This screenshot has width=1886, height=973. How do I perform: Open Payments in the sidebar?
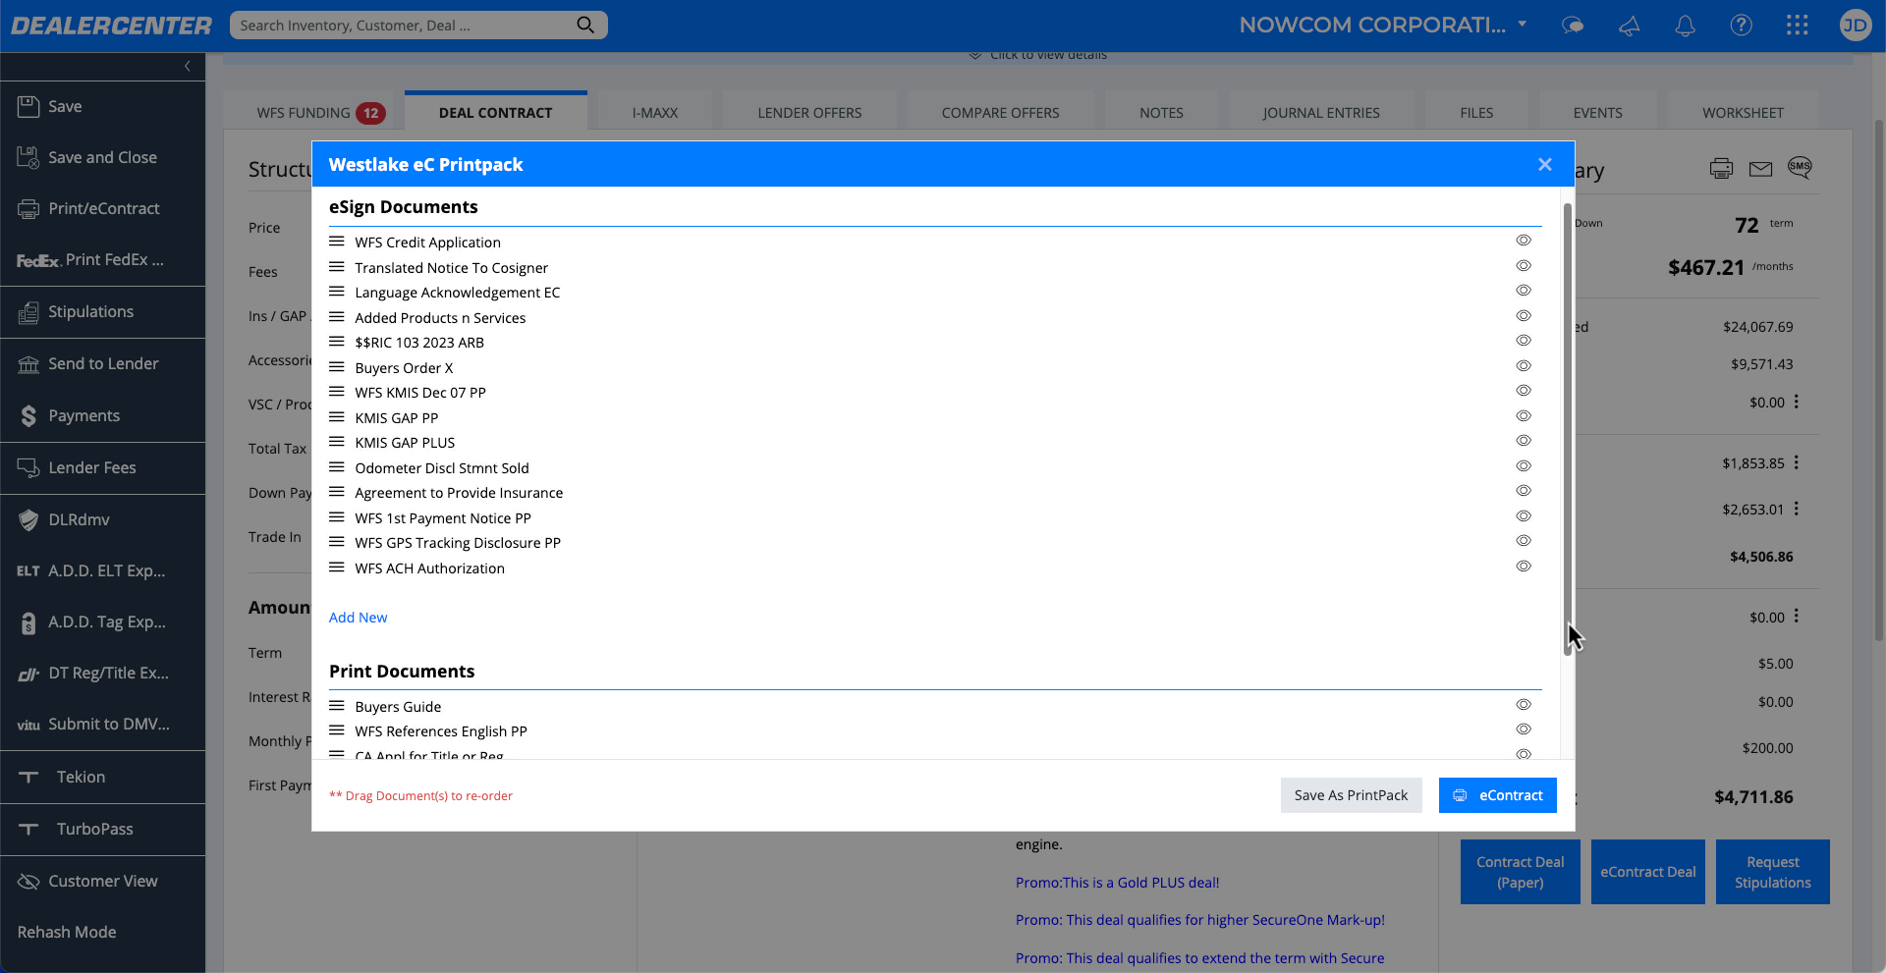(x=102, y=415)
